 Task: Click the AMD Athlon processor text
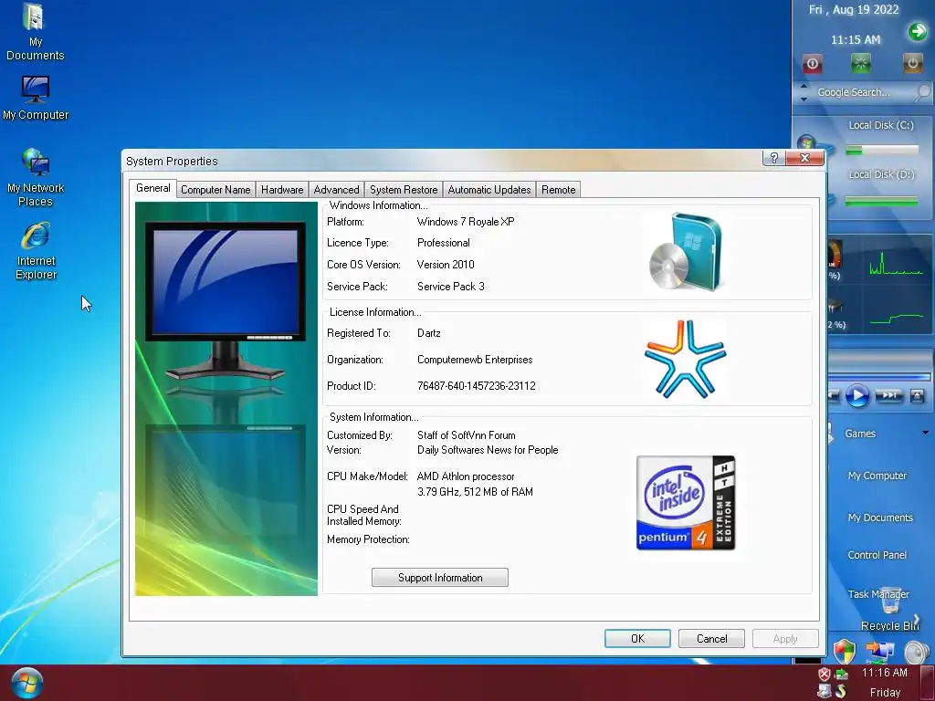click(x=466, y=476)
